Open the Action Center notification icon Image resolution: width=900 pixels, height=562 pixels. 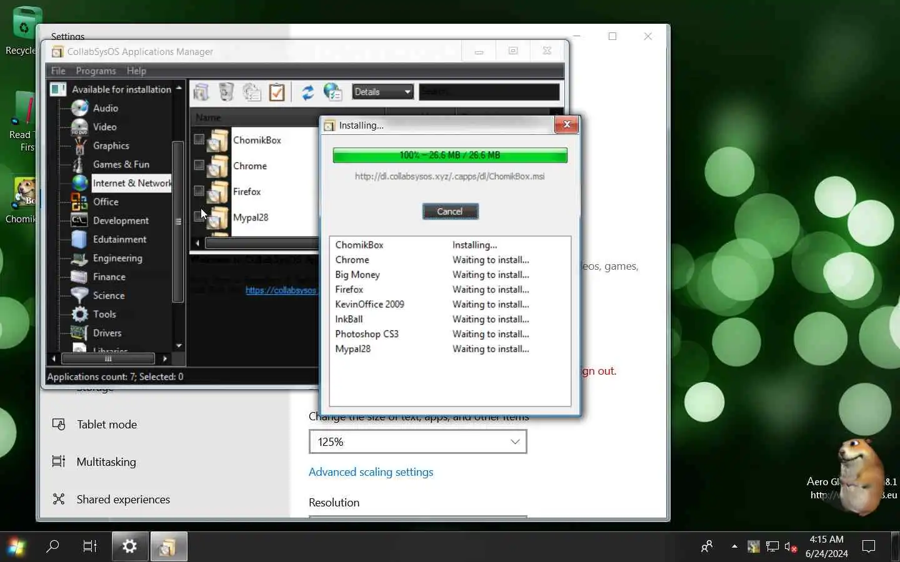coord(869,547)
